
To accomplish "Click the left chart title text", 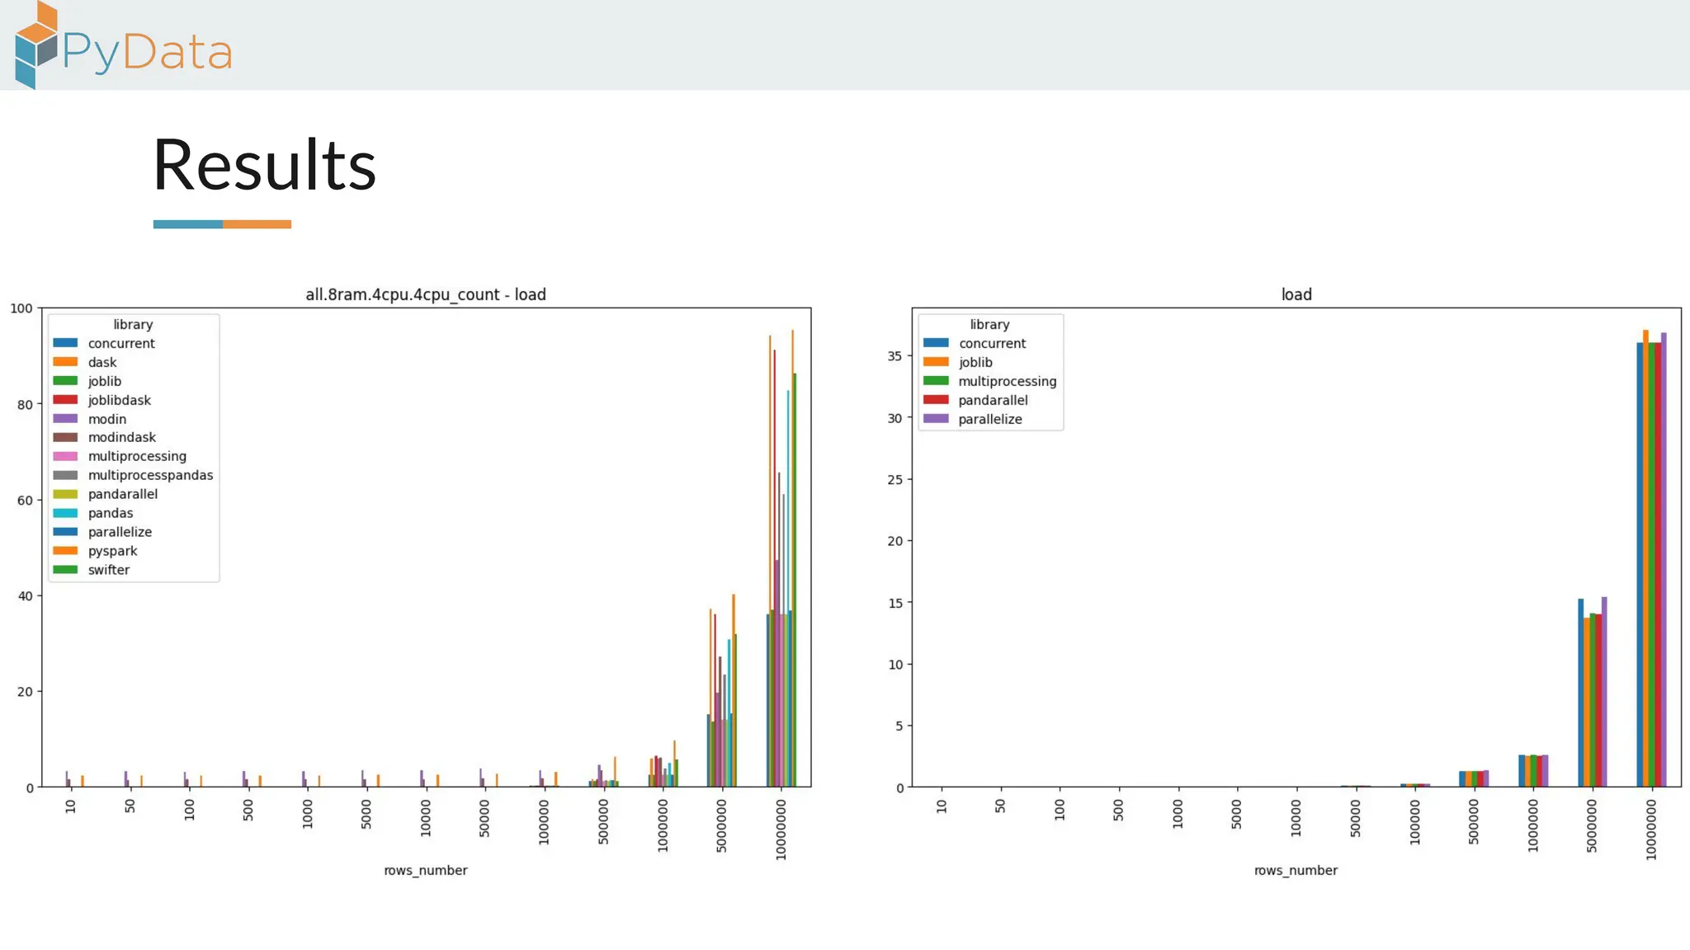I will click(x=426, y=294).
